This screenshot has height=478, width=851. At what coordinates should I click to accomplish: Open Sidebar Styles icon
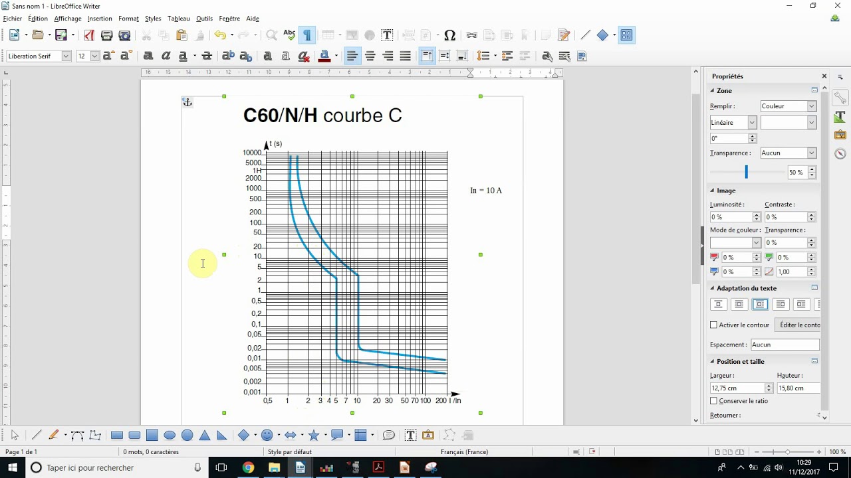pos(840,116)
